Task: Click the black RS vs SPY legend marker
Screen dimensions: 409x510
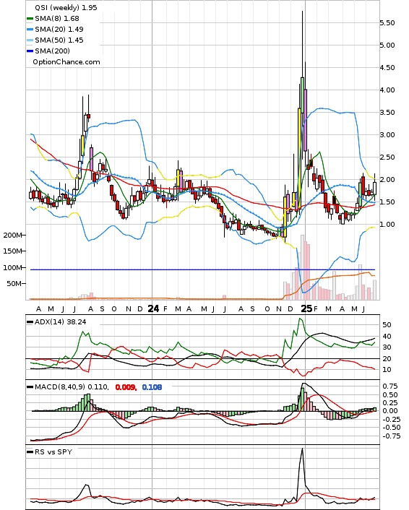Action: (x=30, y=452)
